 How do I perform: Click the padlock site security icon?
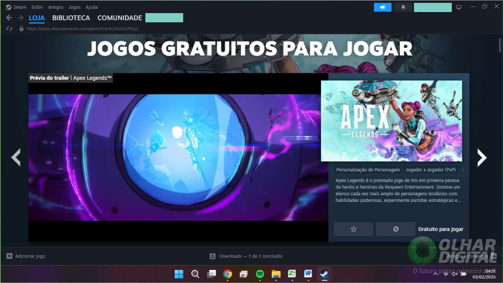pyautogui.click(x=21, y=29)
